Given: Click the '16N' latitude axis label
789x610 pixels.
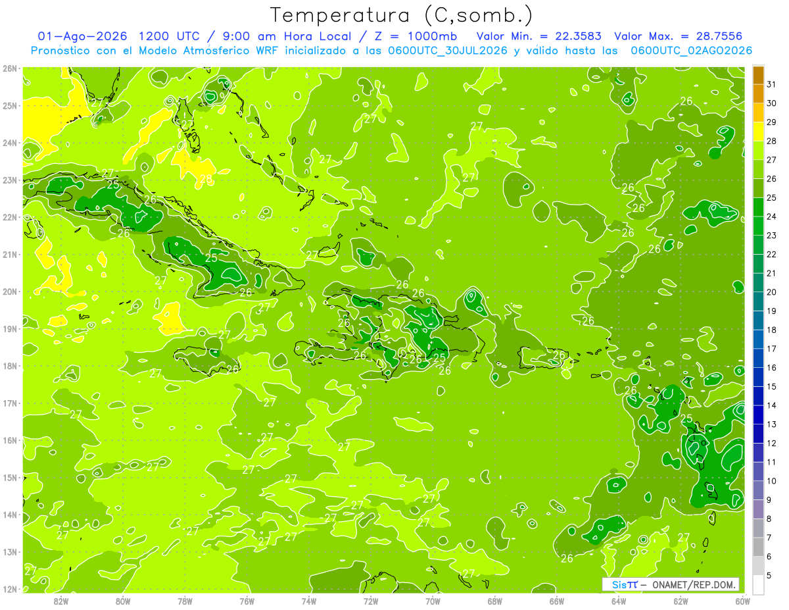Looking at the screenshot, I should [9, 440].
